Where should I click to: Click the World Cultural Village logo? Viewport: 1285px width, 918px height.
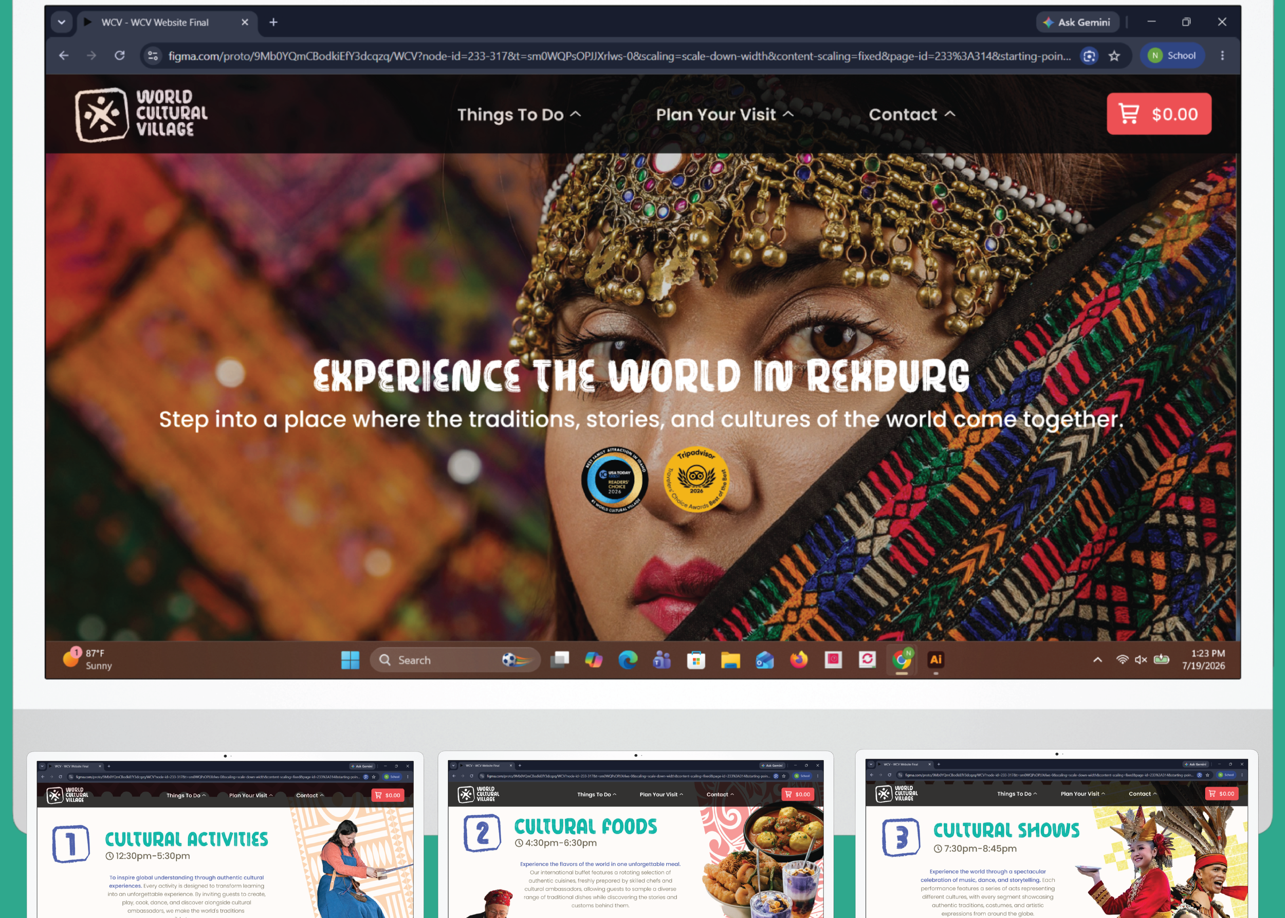tap(142, 114)
